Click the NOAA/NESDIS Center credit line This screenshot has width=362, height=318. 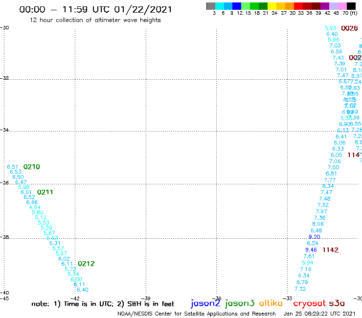click(x=197, y=314)
